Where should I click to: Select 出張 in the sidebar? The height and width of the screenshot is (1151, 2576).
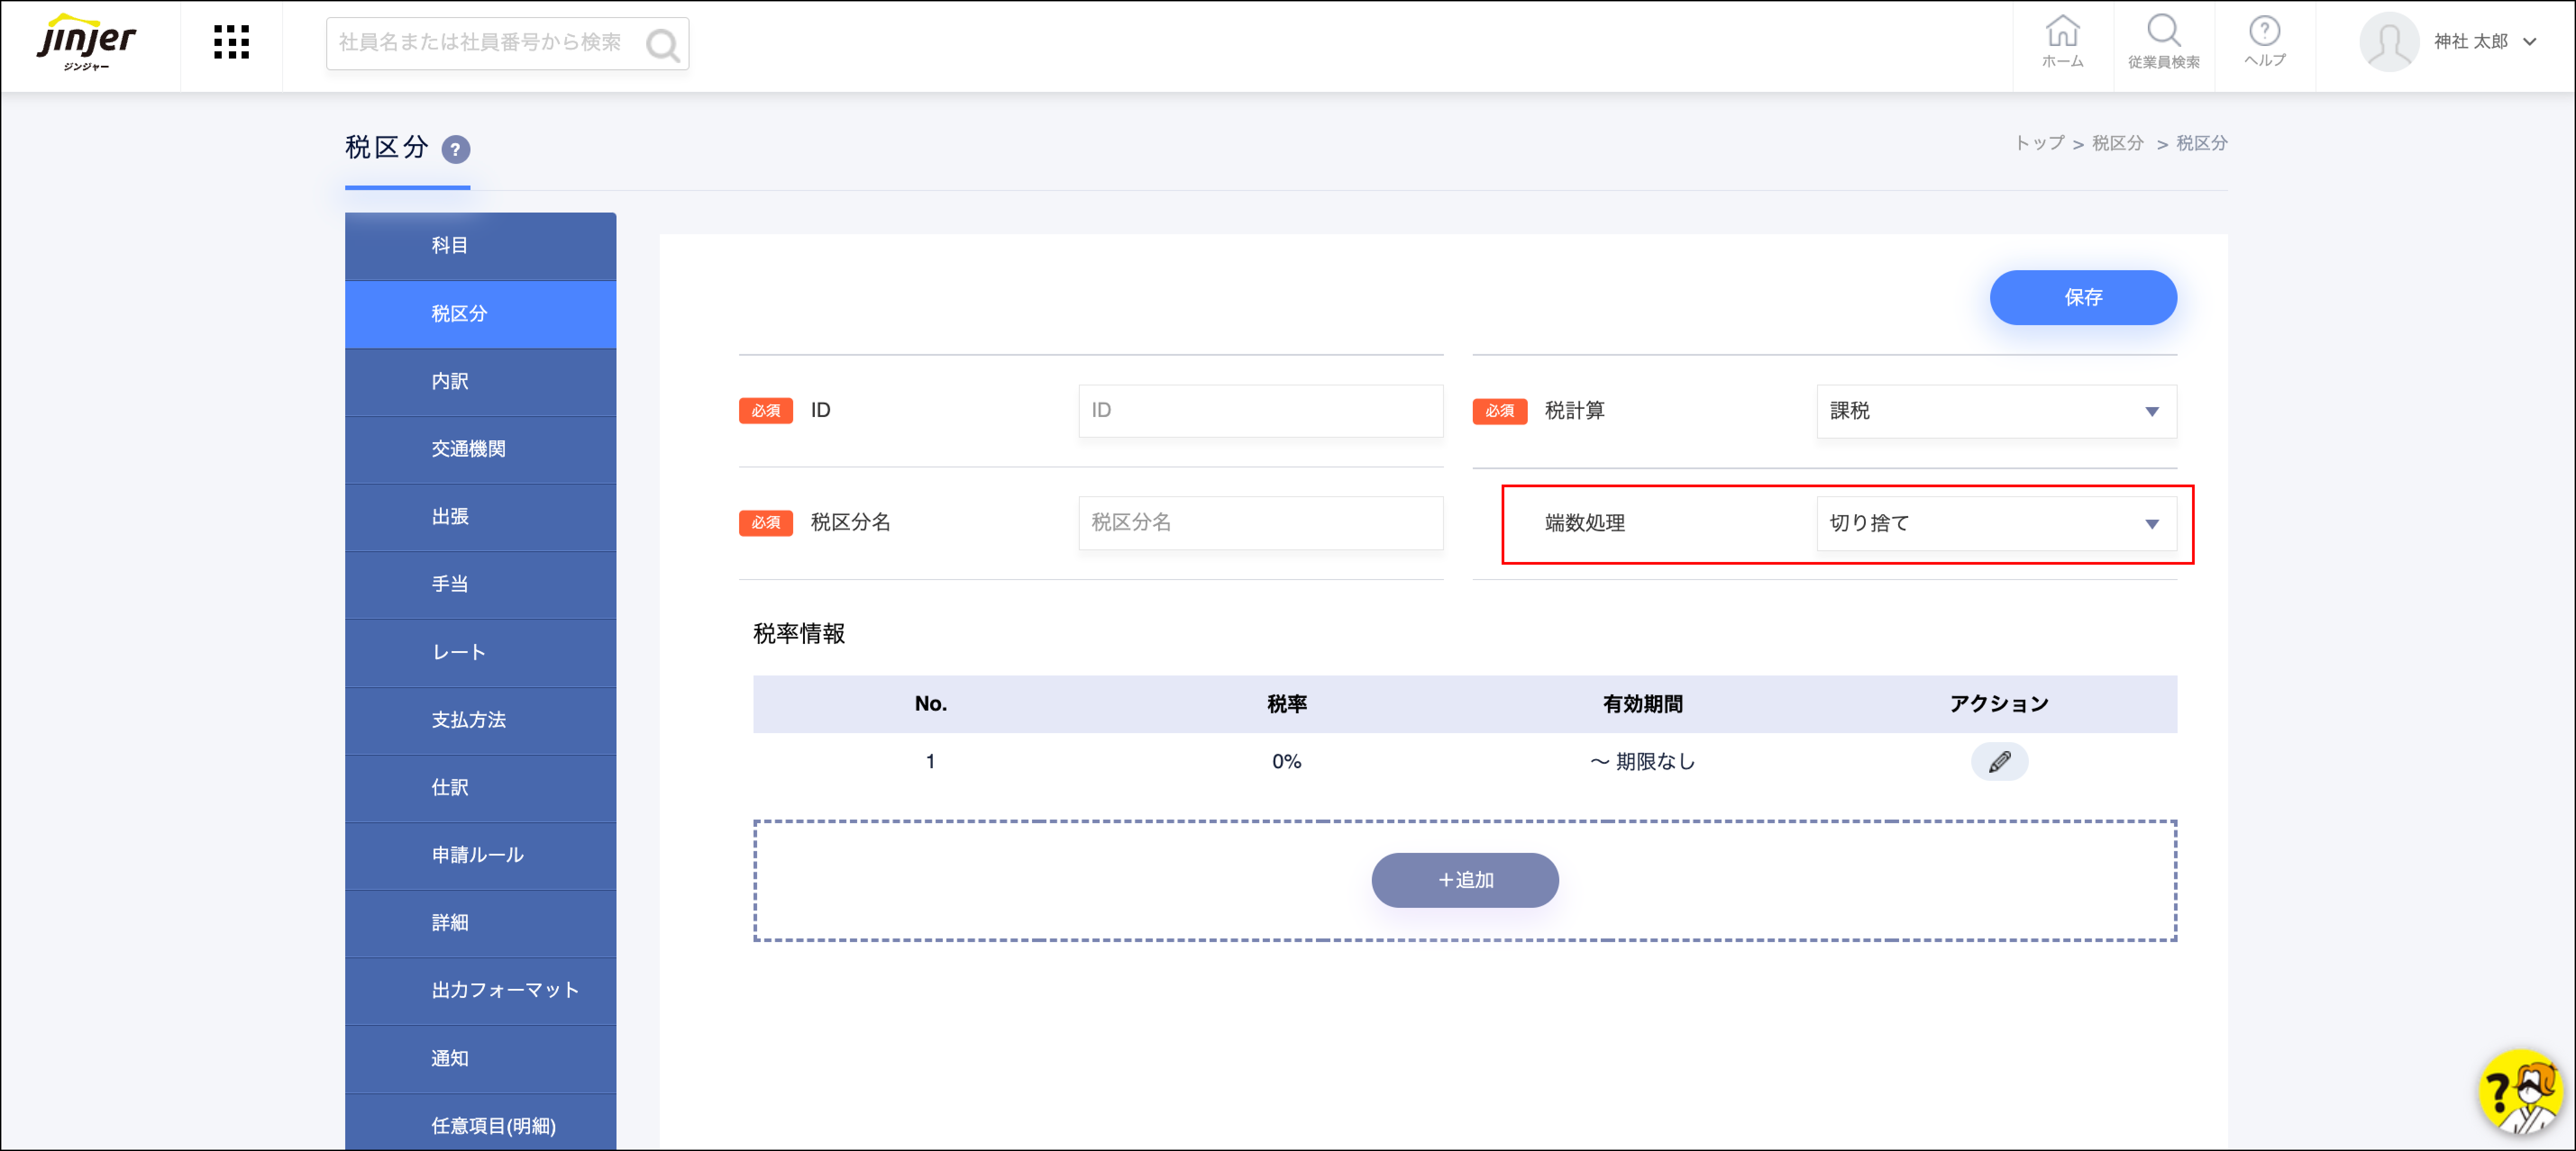(x=480, y=517)
